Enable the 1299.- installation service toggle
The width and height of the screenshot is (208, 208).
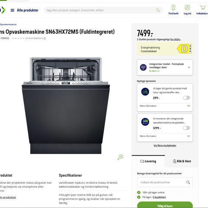[x=186, y=128]
